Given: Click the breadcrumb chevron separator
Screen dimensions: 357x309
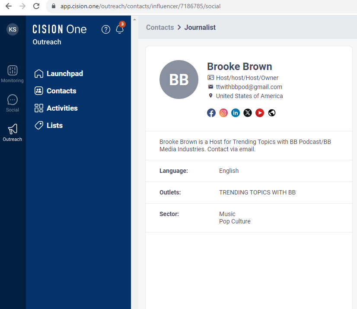Looking at the screenshot, I should (x=179, y=27).
